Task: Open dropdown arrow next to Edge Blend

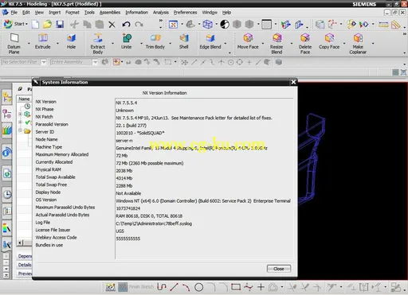Action: pos(226,44)
